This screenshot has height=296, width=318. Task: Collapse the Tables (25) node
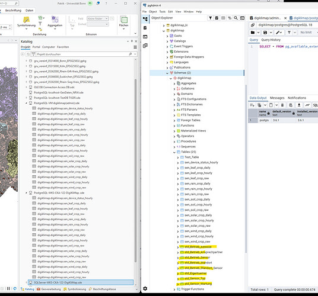coord(174,152)
